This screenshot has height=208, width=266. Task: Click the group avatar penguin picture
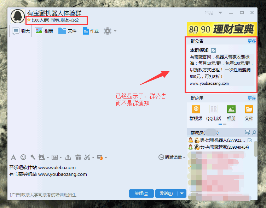17,16
